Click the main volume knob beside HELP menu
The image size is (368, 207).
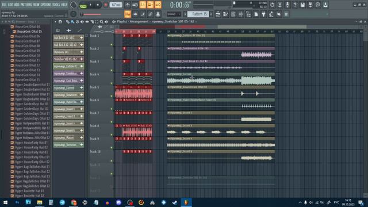point(74,5)
